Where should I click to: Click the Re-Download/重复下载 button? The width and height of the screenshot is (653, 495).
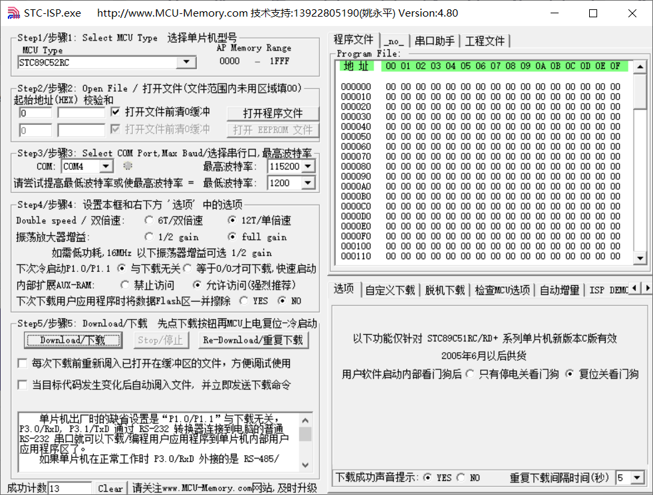click(253, 340)
